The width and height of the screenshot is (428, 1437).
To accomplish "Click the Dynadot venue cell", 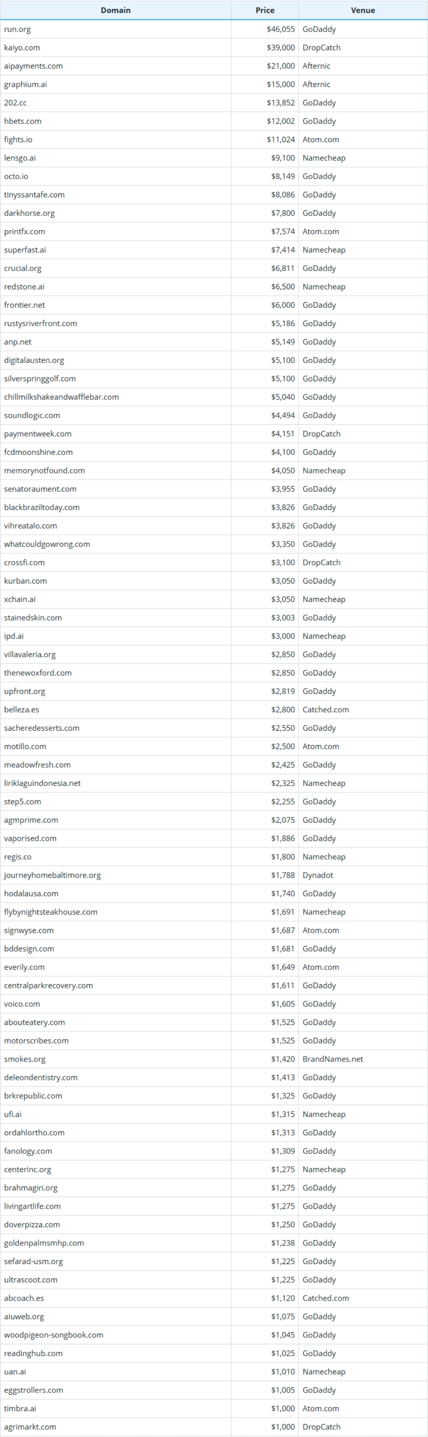I will click(x=317, y=875).
